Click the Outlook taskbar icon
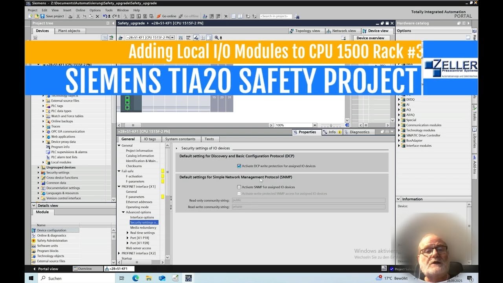 pos(162,278)
